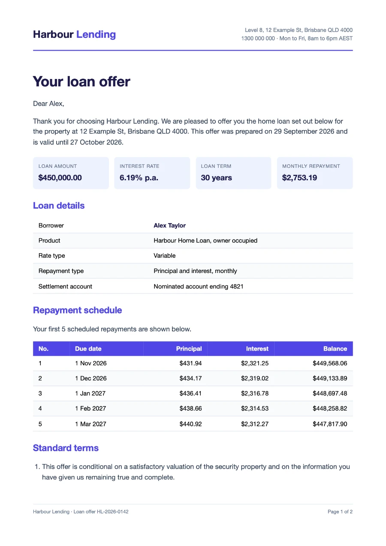This screenshot has width=386, height=546.
Task: Click the due date 1 Mar 2027
Action: click(x=90, y=424)
